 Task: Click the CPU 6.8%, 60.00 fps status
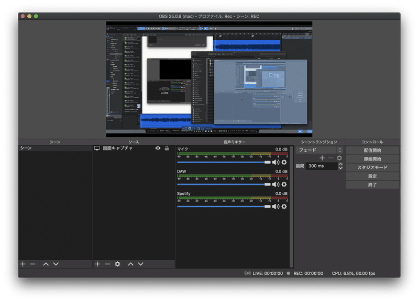(354, 273)
